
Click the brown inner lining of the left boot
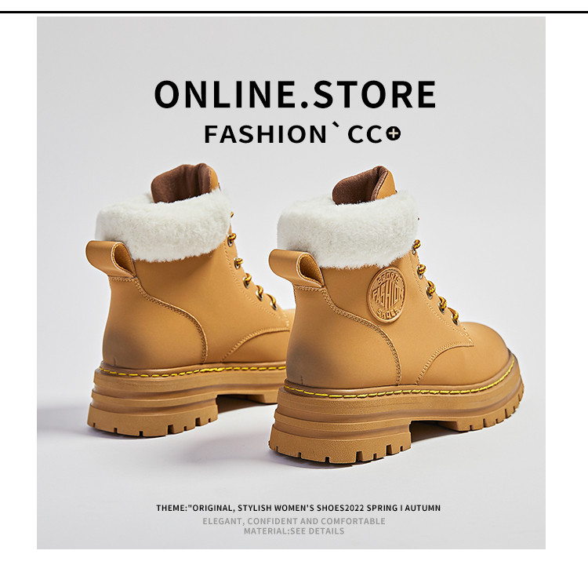(x=183, y=182)
